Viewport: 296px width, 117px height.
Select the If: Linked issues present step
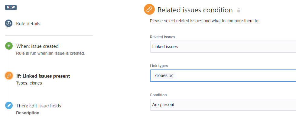tap(43, 76)
